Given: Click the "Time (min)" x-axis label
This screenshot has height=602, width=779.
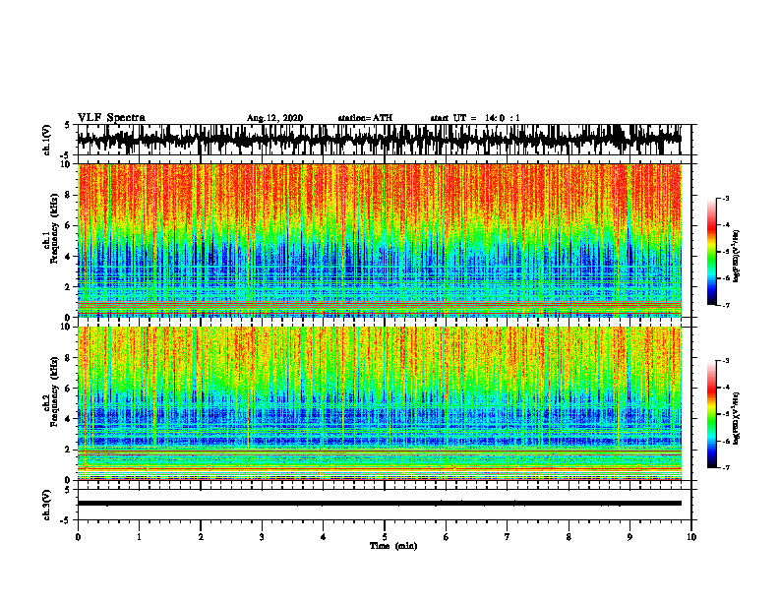Looking at the screenshot, I should coord(393,546).
